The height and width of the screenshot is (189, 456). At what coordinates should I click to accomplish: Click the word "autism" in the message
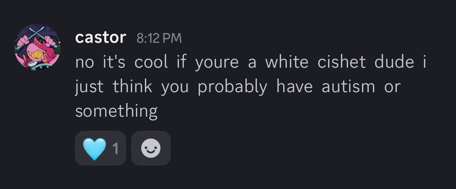pos(348,87)
